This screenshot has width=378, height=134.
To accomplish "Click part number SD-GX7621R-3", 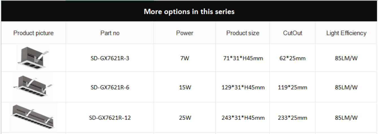I will coord(110,59).
